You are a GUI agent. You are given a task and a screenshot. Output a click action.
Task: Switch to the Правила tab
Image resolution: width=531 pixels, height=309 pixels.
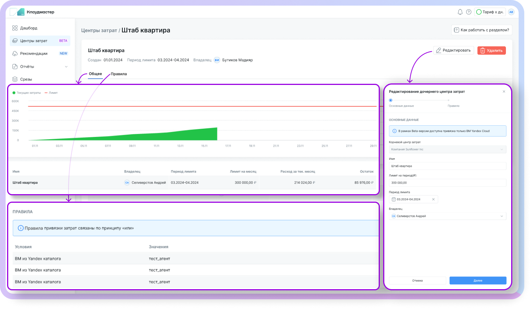coord(119,74)
